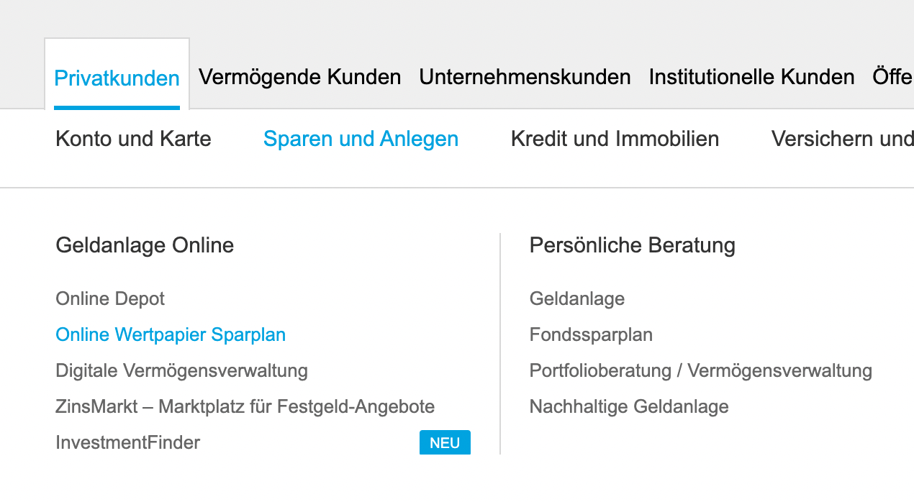Image resolution: width=914 pixels, height=502 pixels.
Task: Open Geldanlage under Persönliche Beratung
Action: tap(576, 298)
